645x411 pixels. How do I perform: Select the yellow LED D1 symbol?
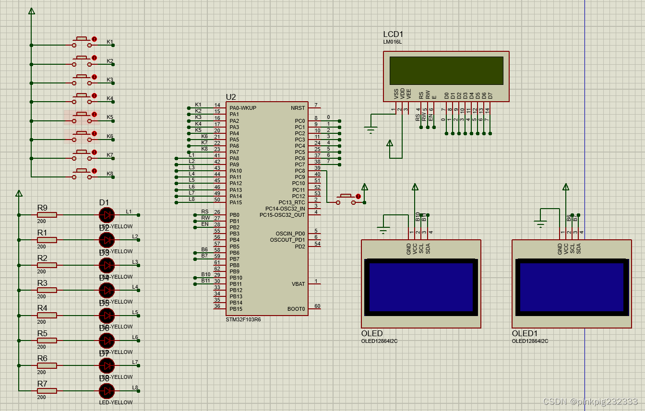click(107, 215)
